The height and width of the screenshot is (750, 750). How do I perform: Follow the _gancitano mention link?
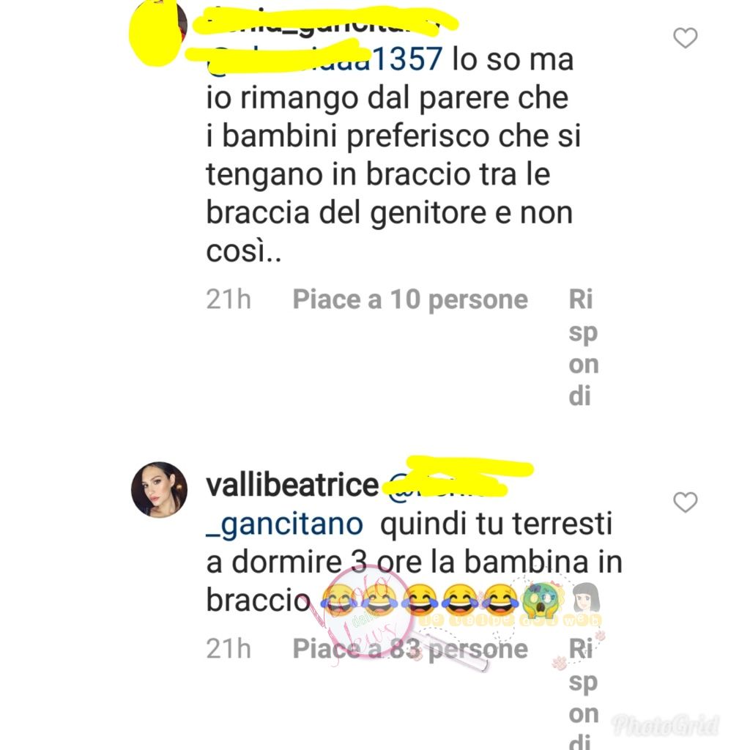click(x=285, y=524)
